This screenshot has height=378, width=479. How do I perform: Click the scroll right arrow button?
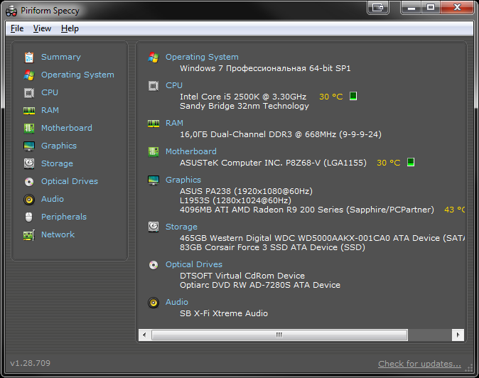(458, 335)
